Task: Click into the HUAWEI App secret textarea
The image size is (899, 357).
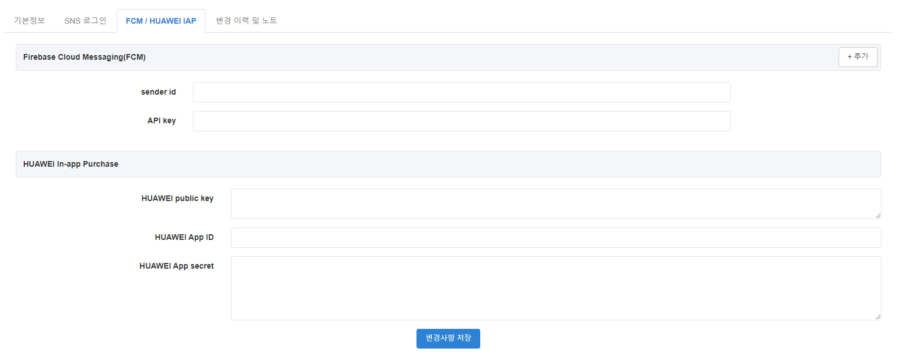Action: point(556,288)
